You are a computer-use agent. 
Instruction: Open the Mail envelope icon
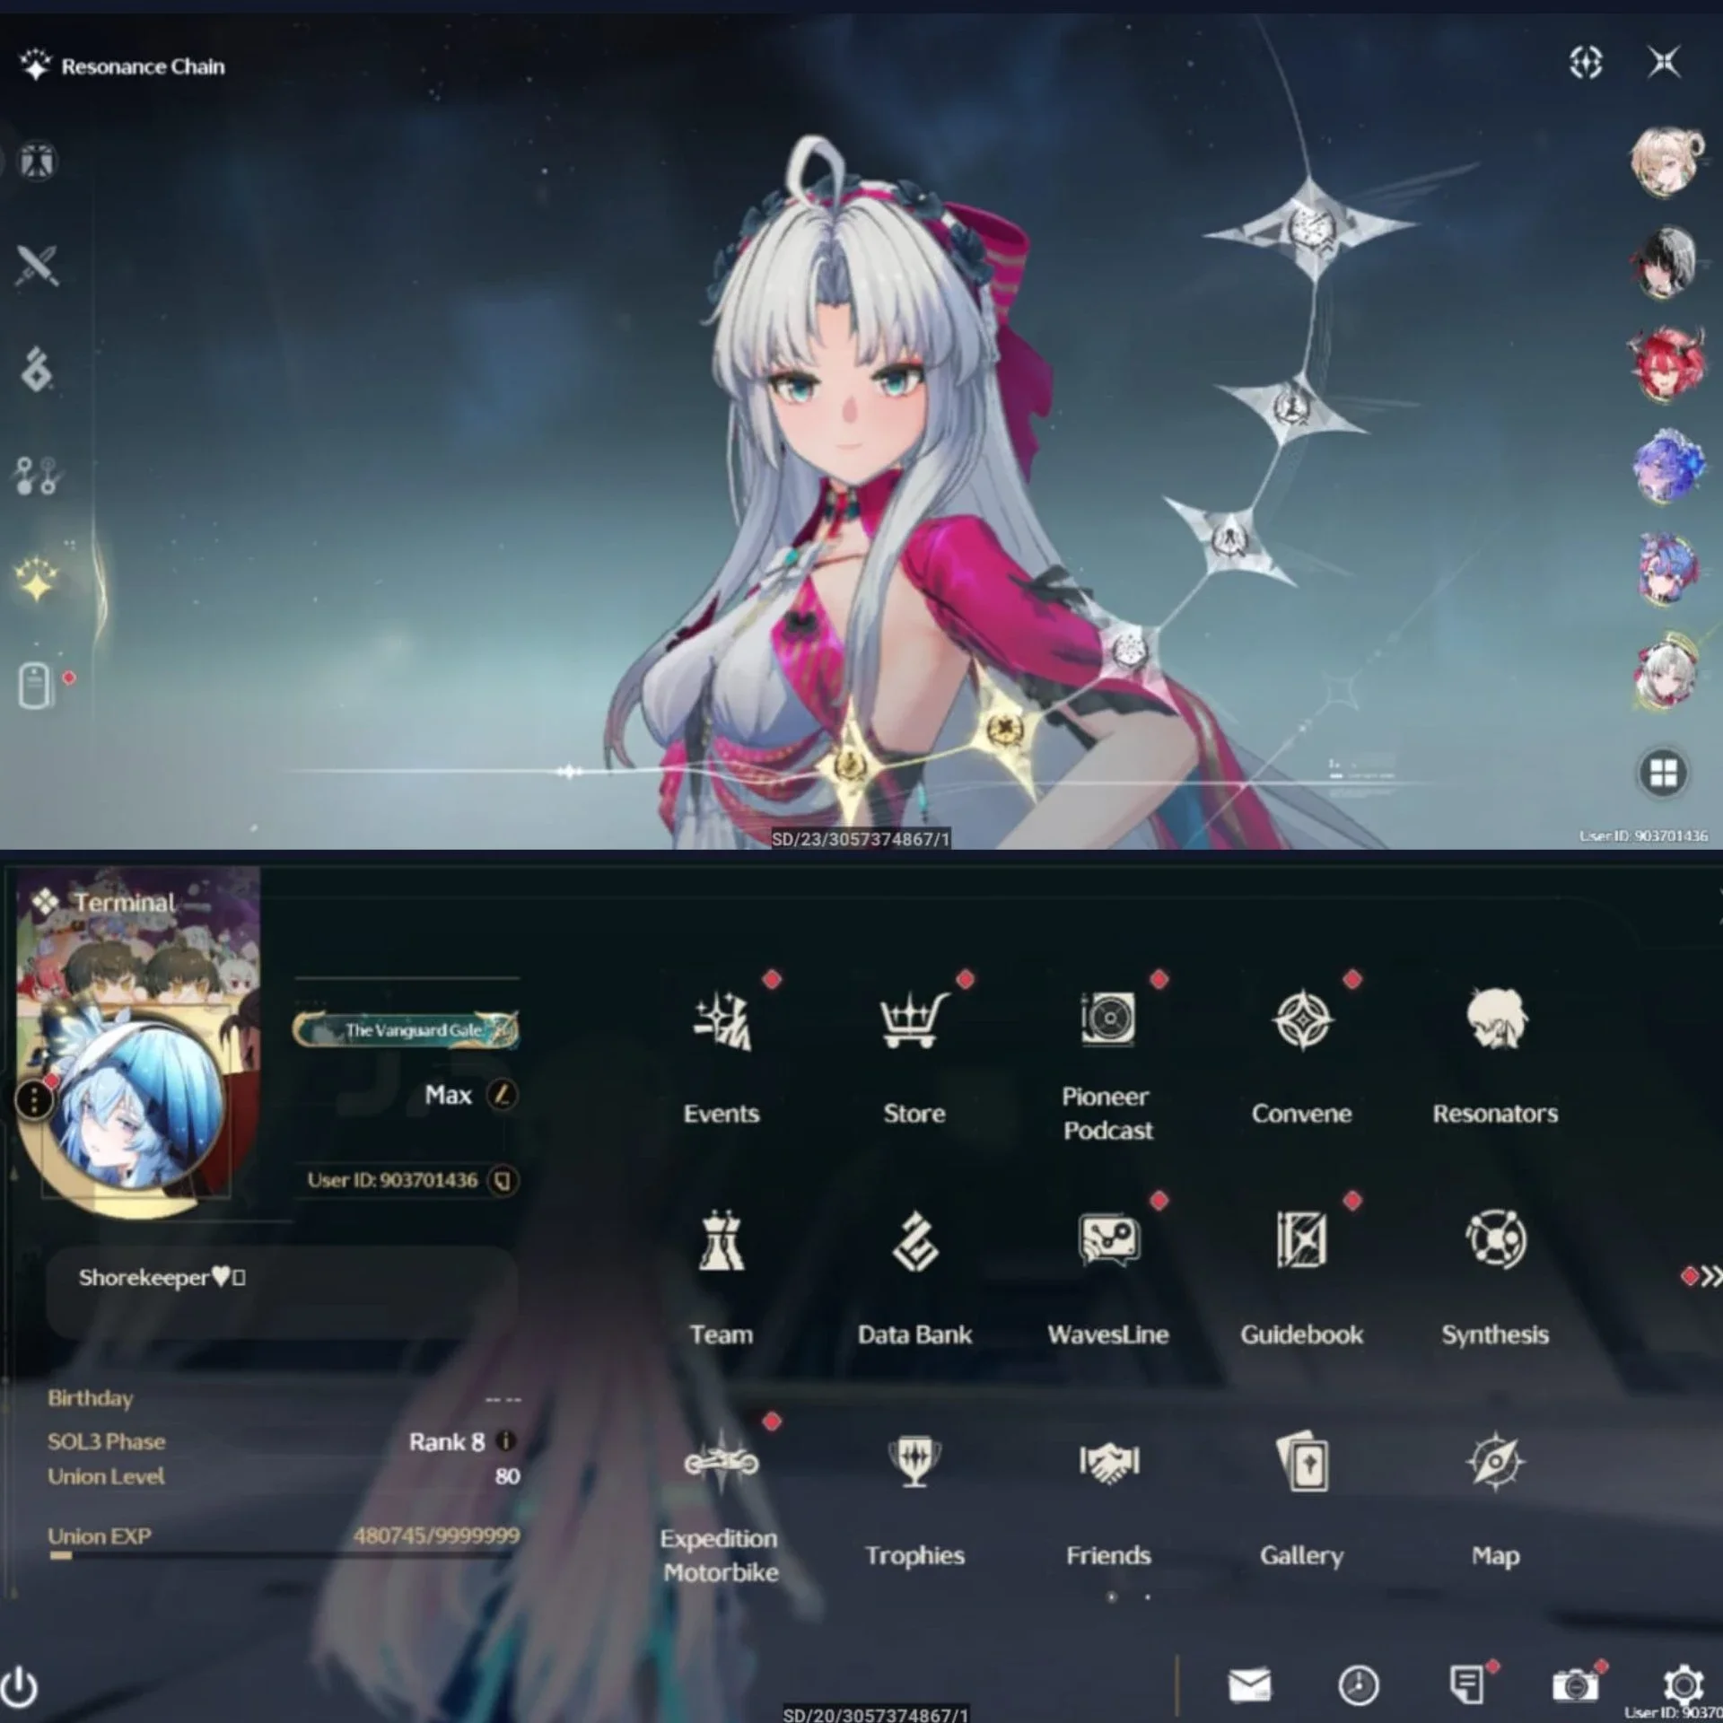tap(1249, 1684)
